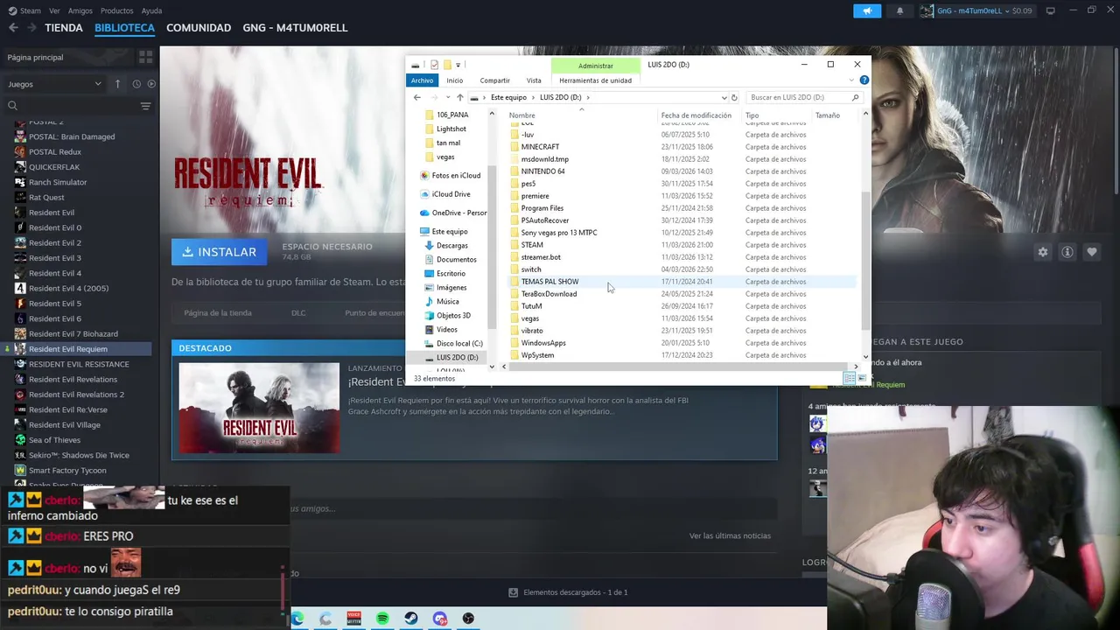Open account dropdown GnG - m4Tum0reLL
Viewport: 1120px width, 630px height.
pos(977,10)
